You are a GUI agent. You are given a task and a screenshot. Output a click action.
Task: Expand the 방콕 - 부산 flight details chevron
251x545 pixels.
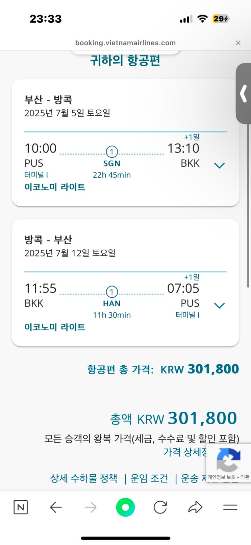point(220,305)
